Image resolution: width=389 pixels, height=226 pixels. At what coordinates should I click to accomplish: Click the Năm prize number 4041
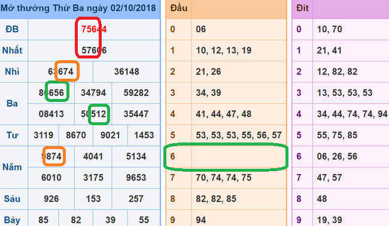tap(93, 156)
